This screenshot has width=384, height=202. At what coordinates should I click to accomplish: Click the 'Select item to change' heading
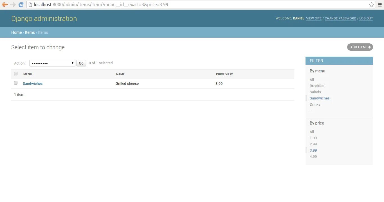38,47
